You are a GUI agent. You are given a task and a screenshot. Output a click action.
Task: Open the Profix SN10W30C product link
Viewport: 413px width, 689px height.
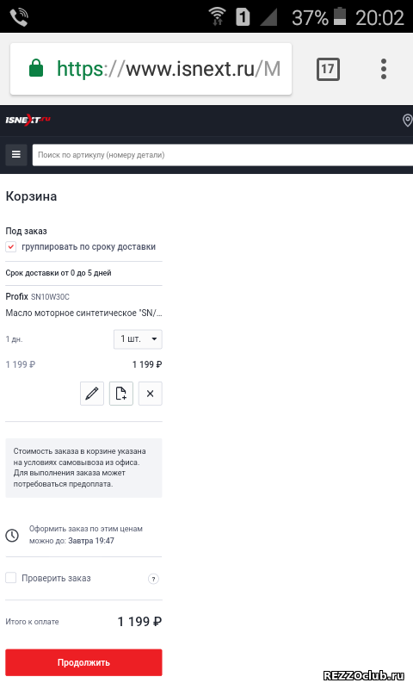pos(37,296)
